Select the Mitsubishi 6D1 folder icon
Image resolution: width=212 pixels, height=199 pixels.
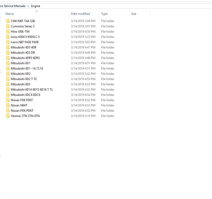coord(8,63)
